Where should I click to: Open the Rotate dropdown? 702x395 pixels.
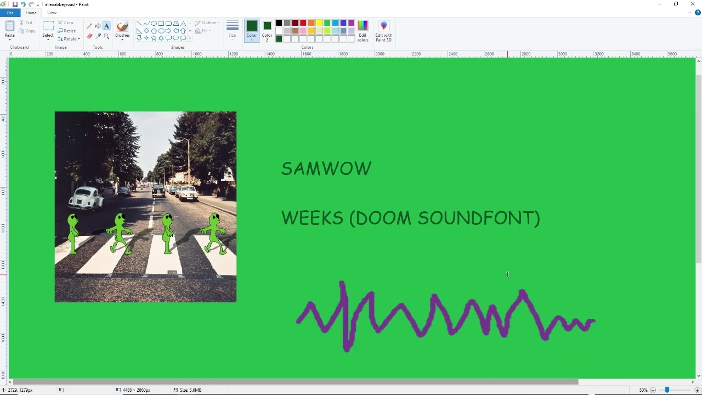(x=69, y=39)
